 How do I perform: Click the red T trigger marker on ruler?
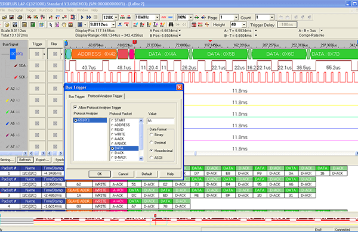pyautogui.click(x=134, y=42)
